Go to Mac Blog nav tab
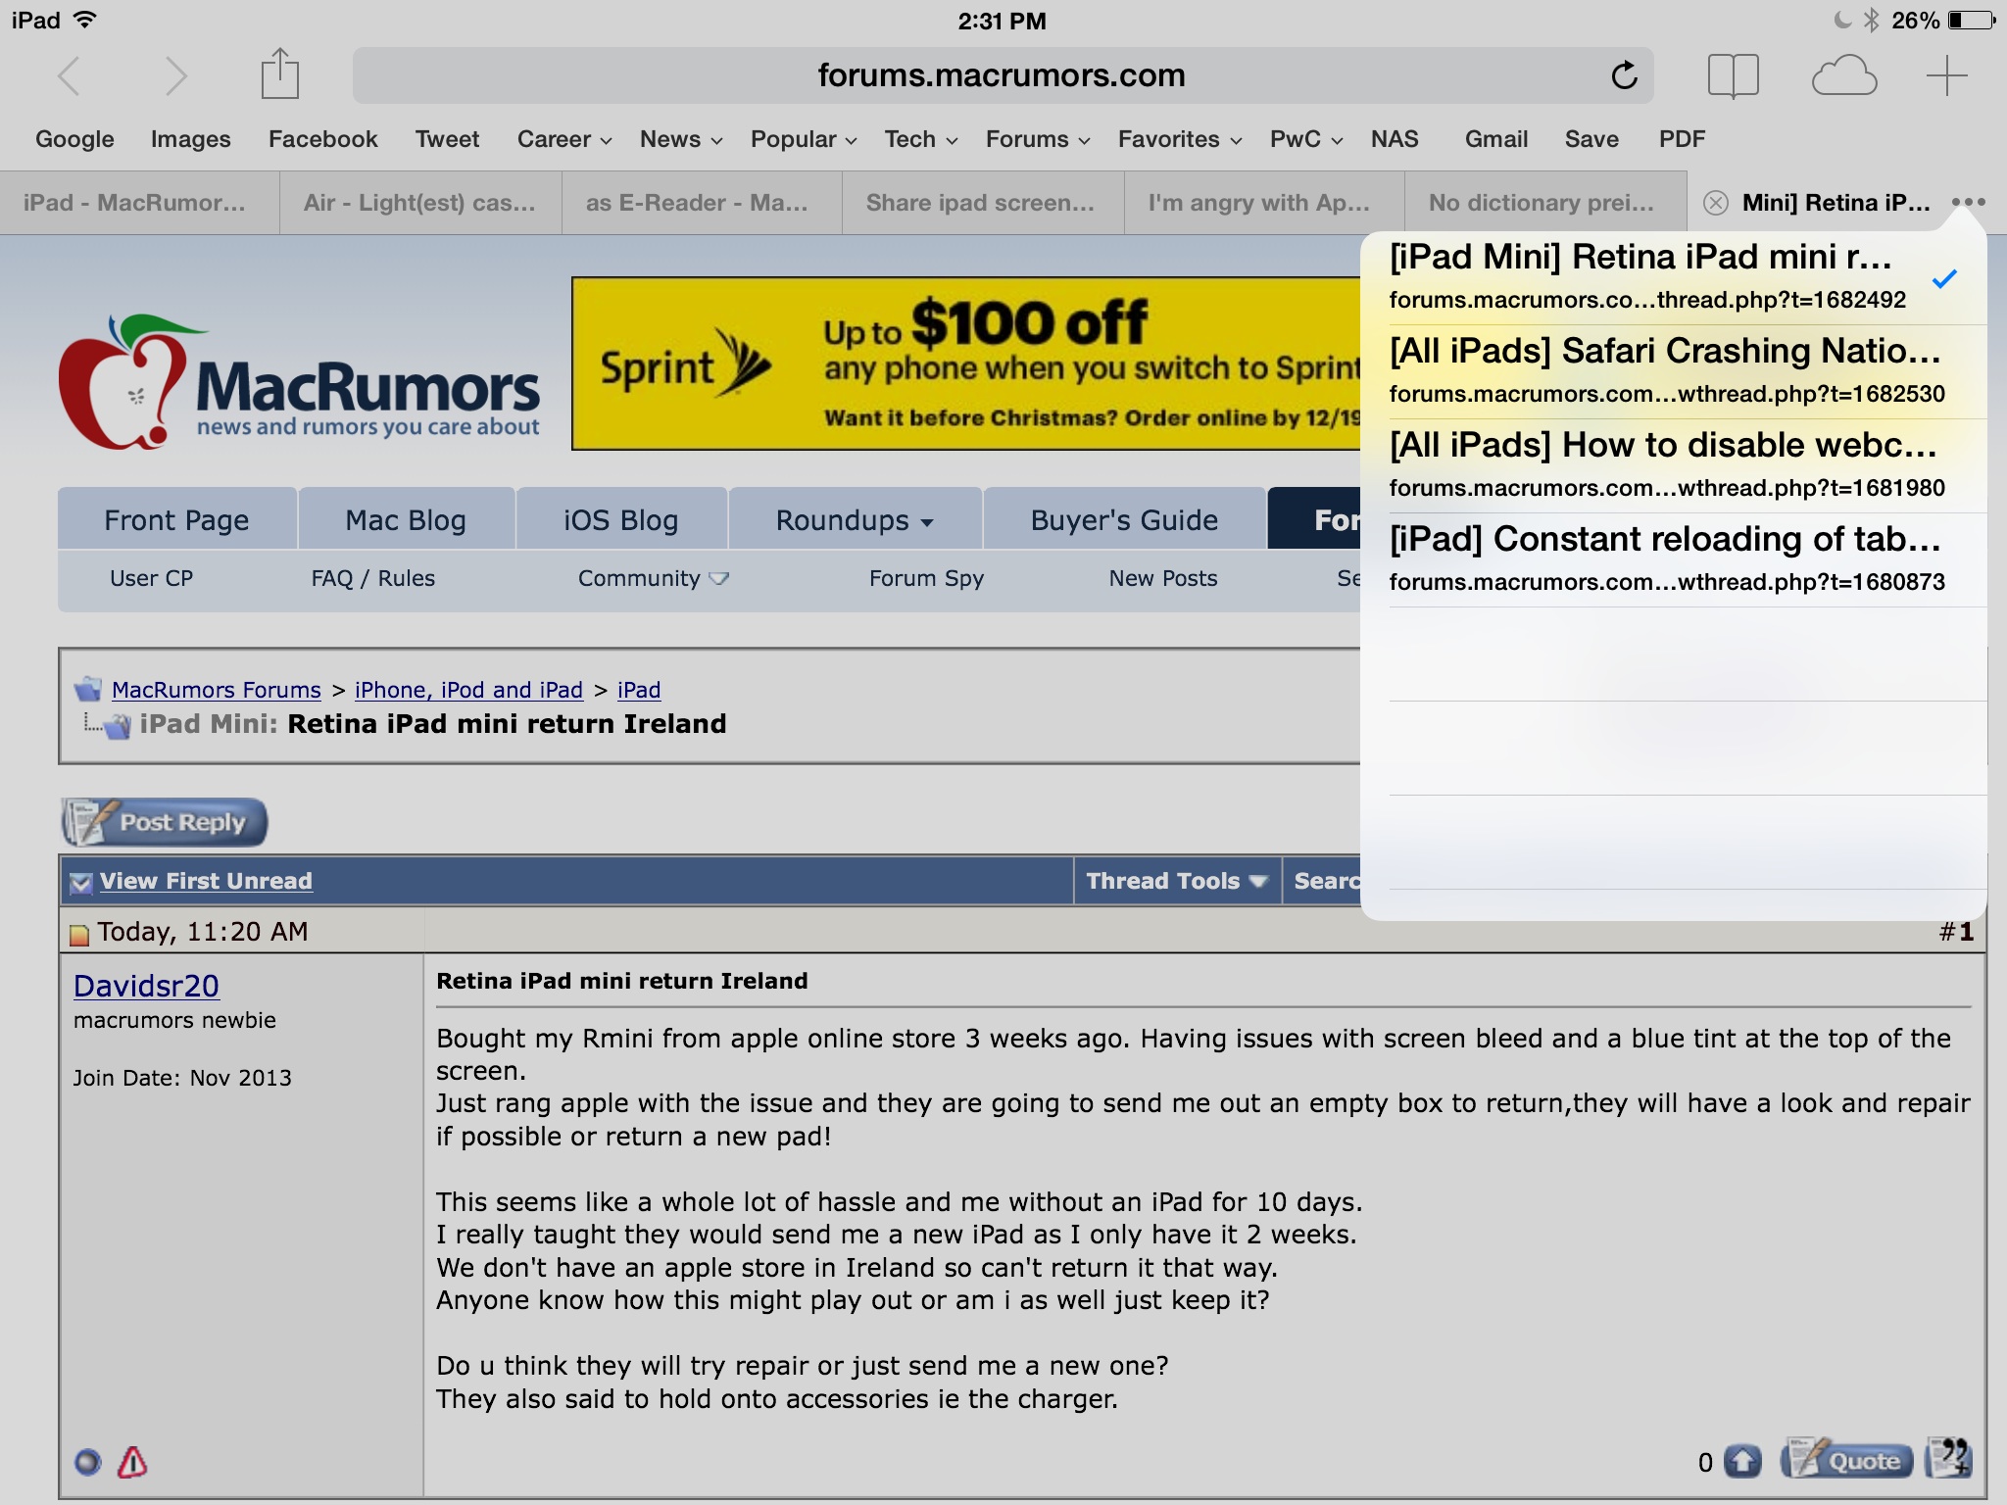The image size is (2007, 1505). point(406,519)
